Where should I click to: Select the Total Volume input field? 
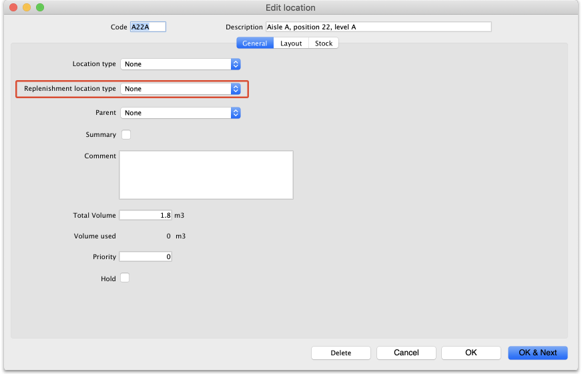tap(145, 215)
